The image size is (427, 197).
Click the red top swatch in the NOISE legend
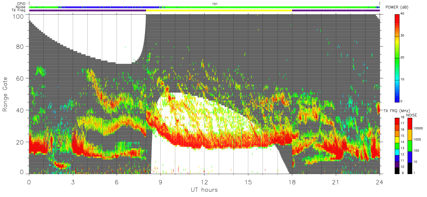pyautogui.click(x=409, y=124)
